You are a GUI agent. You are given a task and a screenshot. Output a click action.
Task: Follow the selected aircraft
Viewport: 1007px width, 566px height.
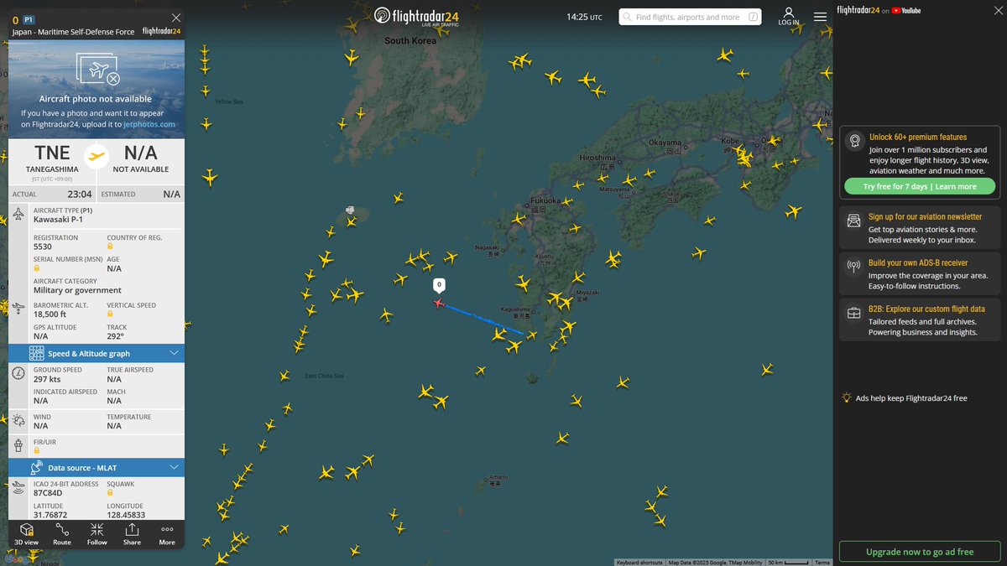97,534
